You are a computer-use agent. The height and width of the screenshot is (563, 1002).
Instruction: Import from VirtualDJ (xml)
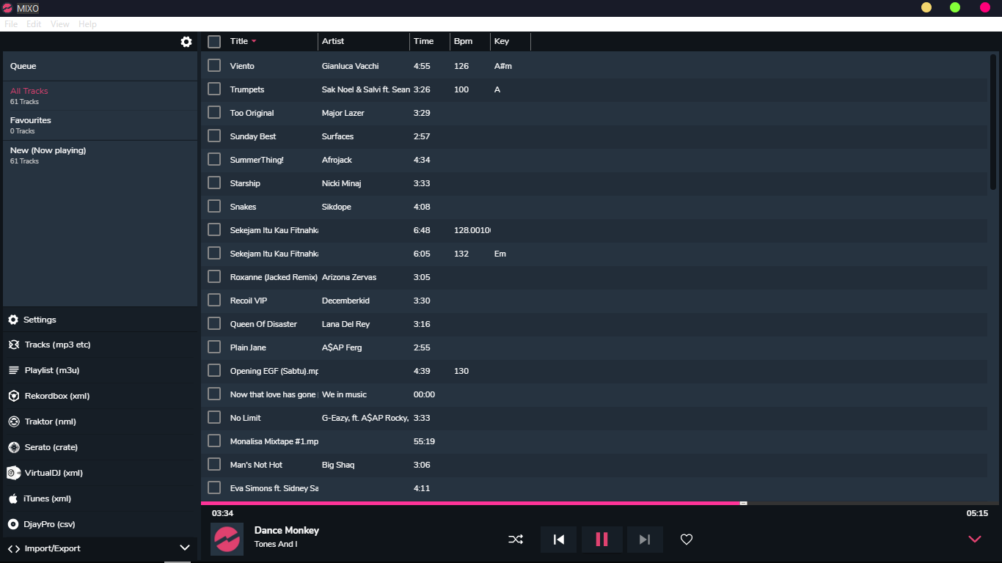click(53, 473)
